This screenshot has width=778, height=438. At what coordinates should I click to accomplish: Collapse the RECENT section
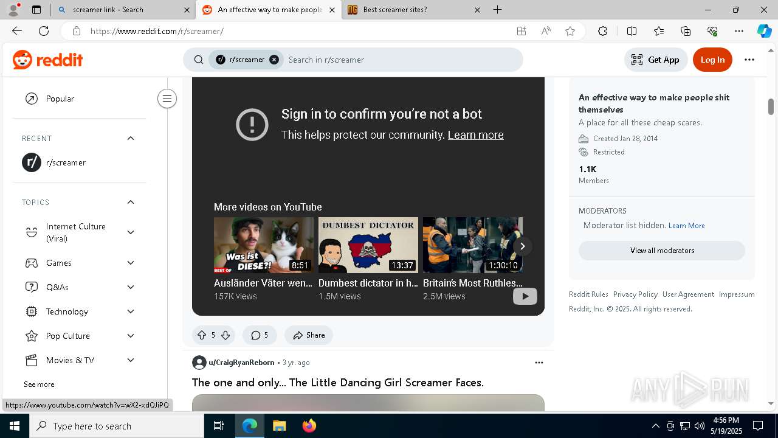[131, 138]
